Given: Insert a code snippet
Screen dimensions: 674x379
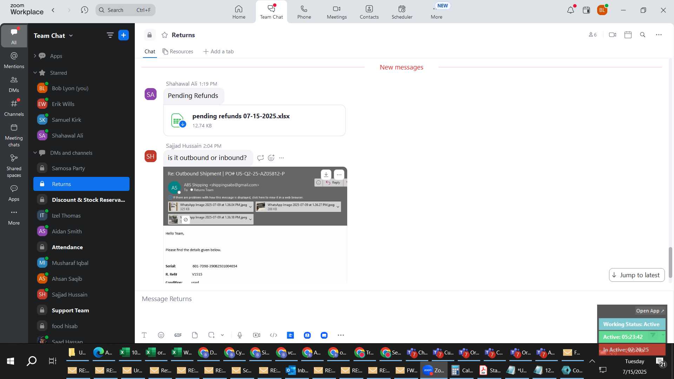Looking at the screenshot, I should [x=273, y=335].
